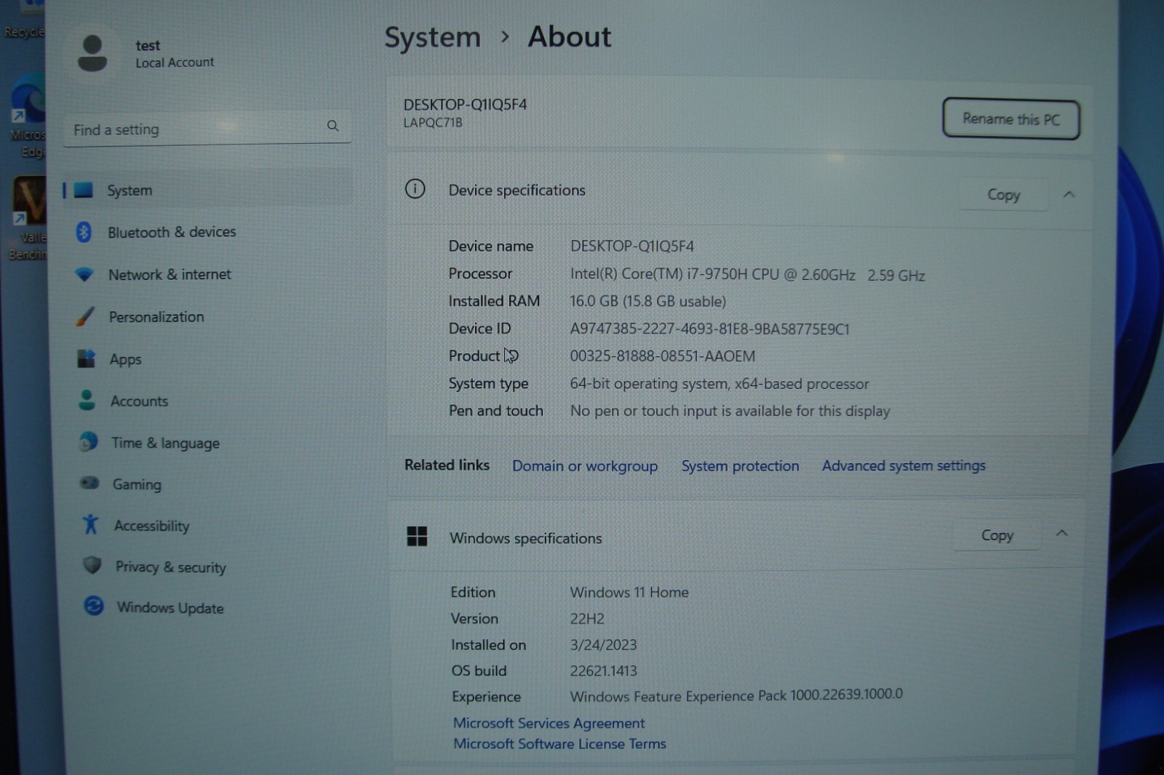Viewport: 1164px width, 775px height.
Task: Click the Privacy shield icon
Action: coord(92,565)
